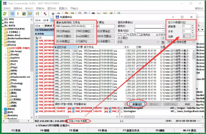Click the [N] 文件名 mask button
The image size is (206, 134).
pyautogui.click(x=65, y=31)
